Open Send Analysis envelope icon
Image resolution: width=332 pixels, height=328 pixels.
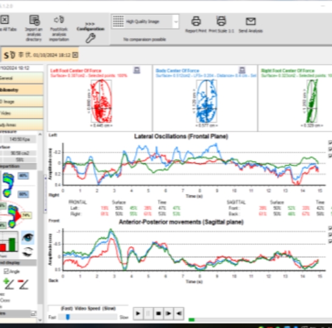(x=251, y=21)
